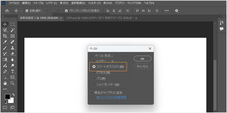Open the CC ライブラリの詳細情報 link
Image resolution: width=227 pixels, height=113 pixels.
pos(111,97)
